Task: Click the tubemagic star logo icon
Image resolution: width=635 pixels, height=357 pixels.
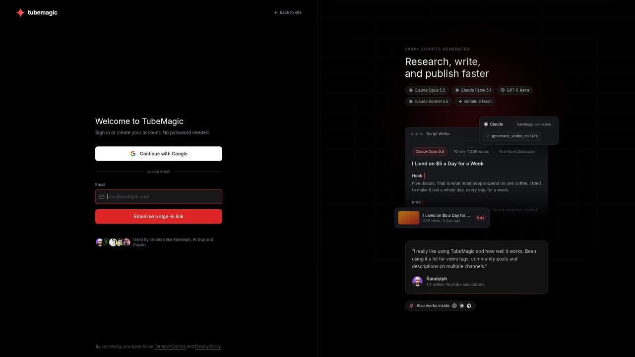Action: (x=20, y=12)
